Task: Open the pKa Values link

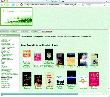Action: pos(5,51)
